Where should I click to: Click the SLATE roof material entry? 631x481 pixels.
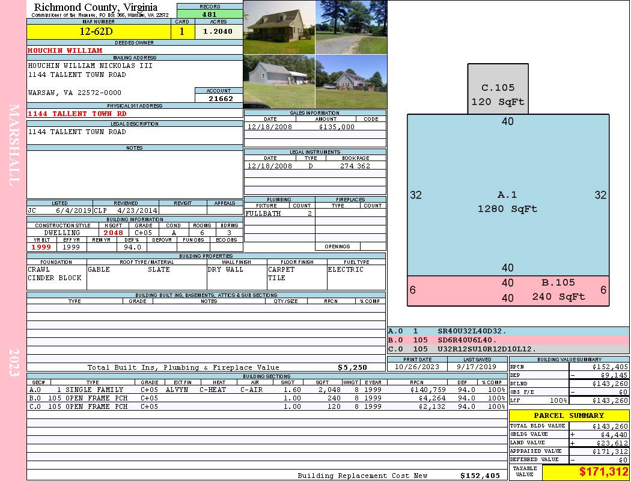(159, 269)
